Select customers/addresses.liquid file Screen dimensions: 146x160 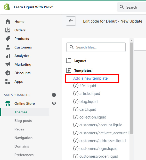click(103, 141)
